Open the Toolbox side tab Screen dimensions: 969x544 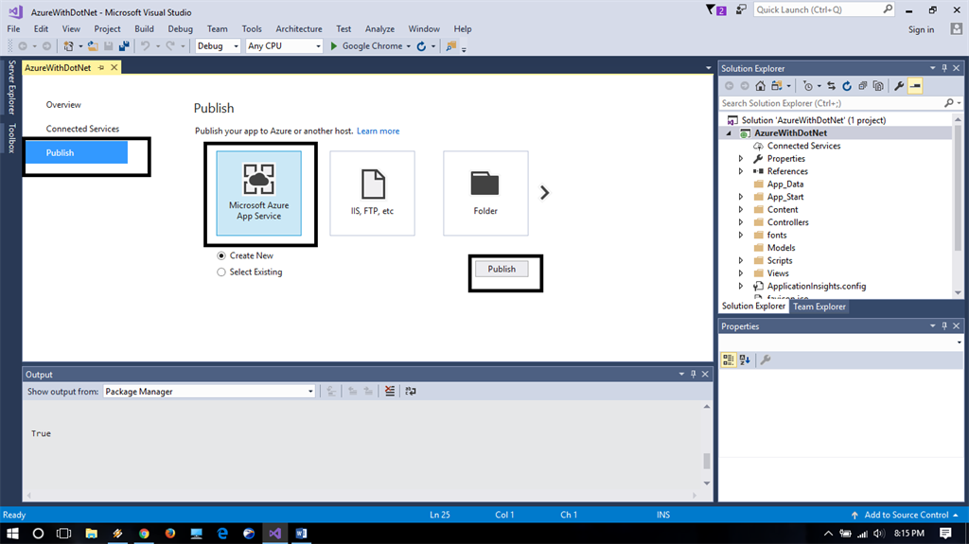(11, 138)
